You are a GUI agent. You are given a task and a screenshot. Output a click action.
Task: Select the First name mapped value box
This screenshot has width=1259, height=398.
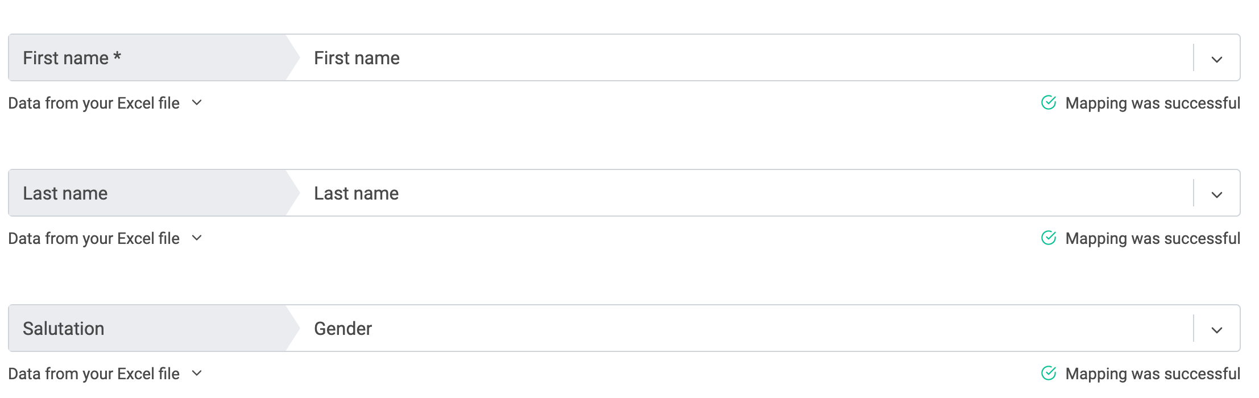coord(739,58)
